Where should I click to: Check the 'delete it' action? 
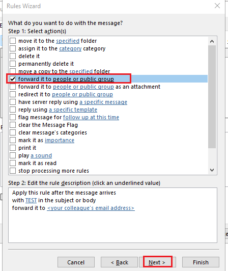tap(13, 56)
